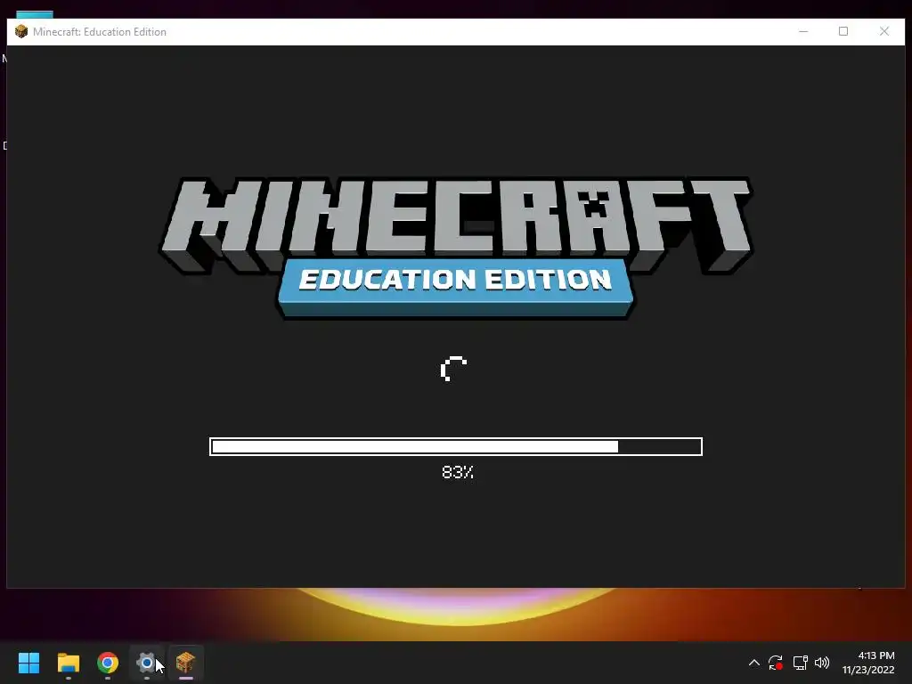The width and height of the screenshot is (912, 684).
Task: Launch Google Chrome from the taskbar
Action: pos(108,663)
